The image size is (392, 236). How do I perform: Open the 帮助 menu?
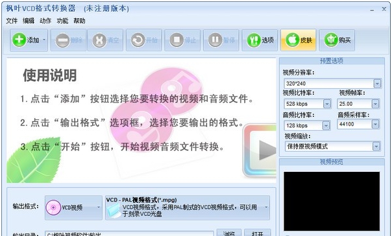point(79,21)
